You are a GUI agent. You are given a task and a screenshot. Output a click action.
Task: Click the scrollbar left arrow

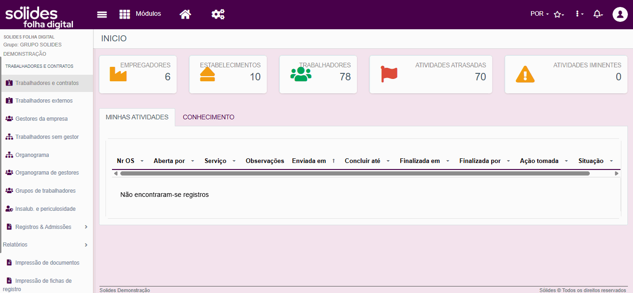pos(116,173)
